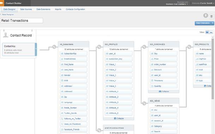Select the Attribute_2 row

coord(119,97)
